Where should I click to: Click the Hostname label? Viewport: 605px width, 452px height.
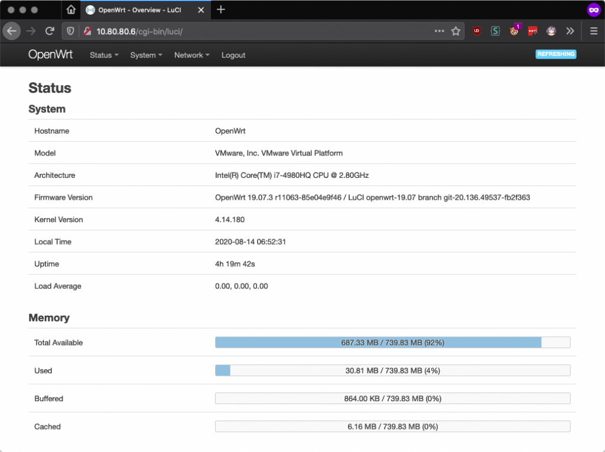coord(52,131)
